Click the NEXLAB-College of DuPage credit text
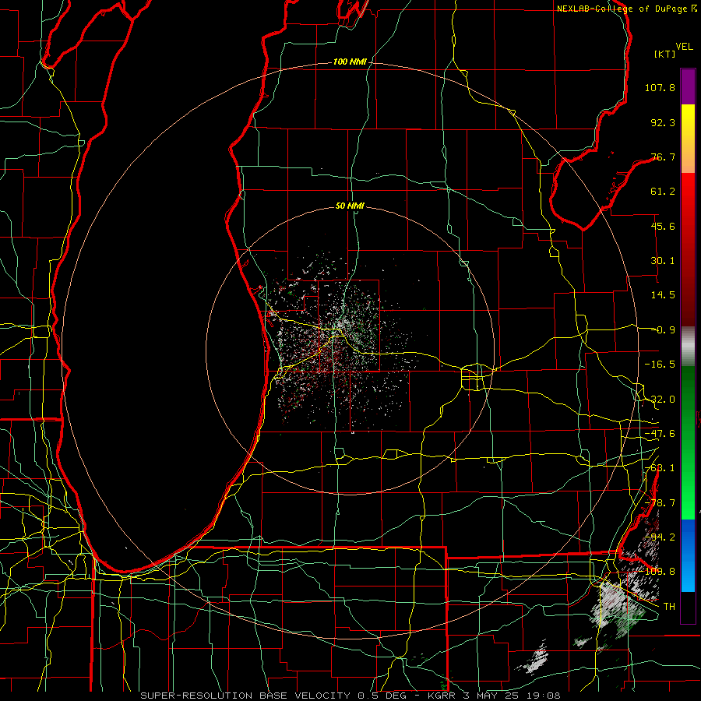701x701 pixels. tap(622, 9)
